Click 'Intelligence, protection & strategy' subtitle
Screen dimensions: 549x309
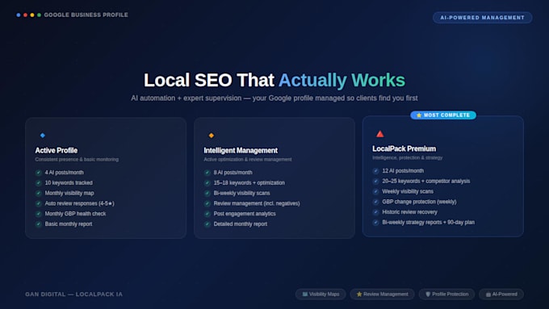(x=408, y=158)
